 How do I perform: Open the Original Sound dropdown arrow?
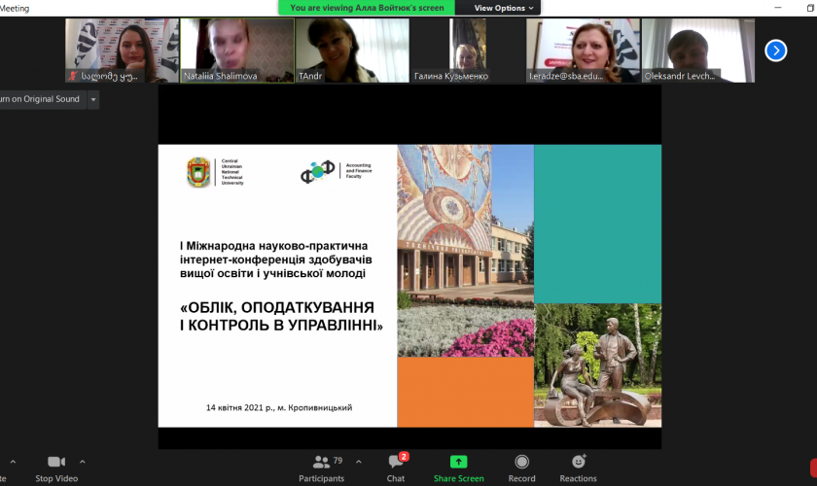[93, 99]
